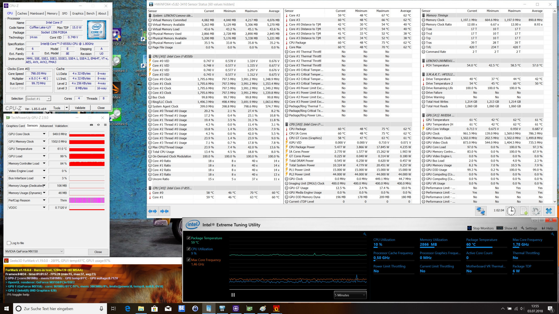Expand GPU Core Clock sensor dropdown

click(44, 134)
